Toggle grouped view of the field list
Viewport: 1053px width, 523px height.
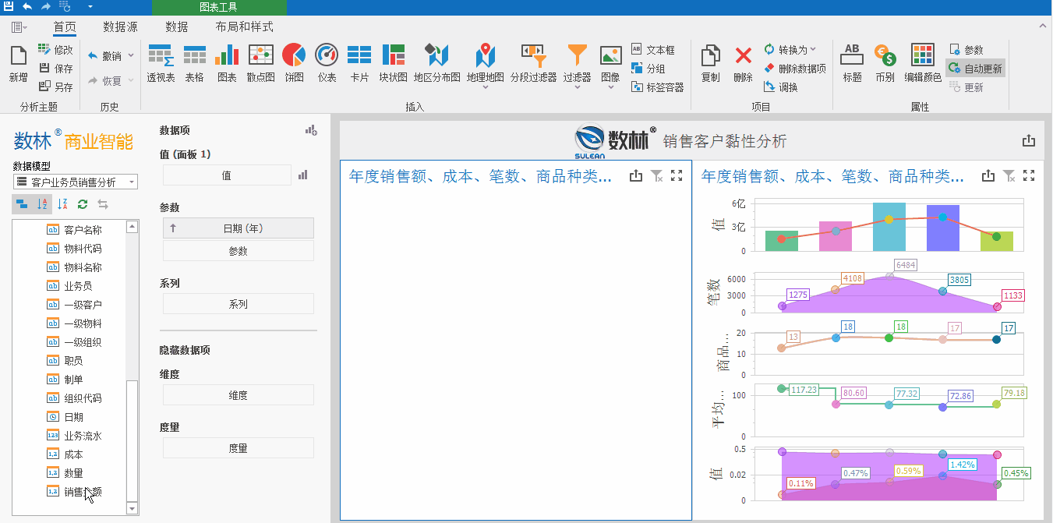point(22,204)
